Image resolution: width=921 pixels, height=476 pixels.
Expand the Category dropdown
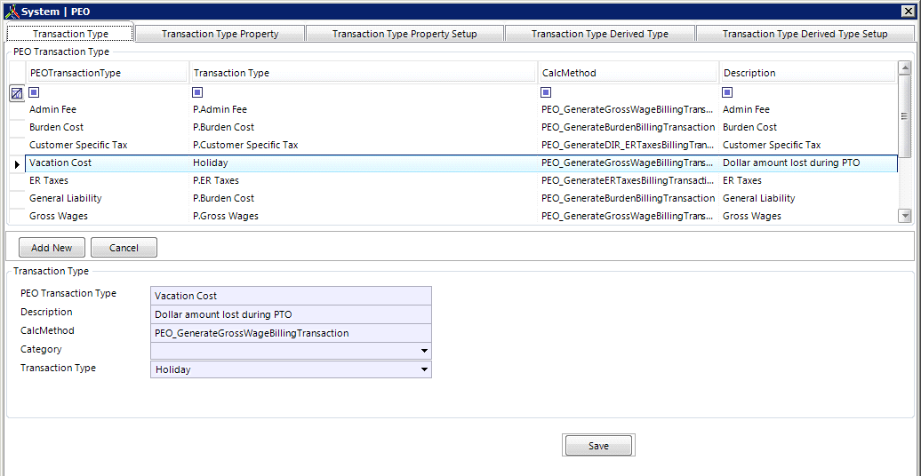(x=424, y=351)
